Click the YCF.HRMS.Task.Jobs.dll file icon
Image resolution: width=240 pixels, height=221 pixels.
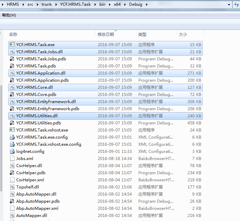(x=12, y=52)
